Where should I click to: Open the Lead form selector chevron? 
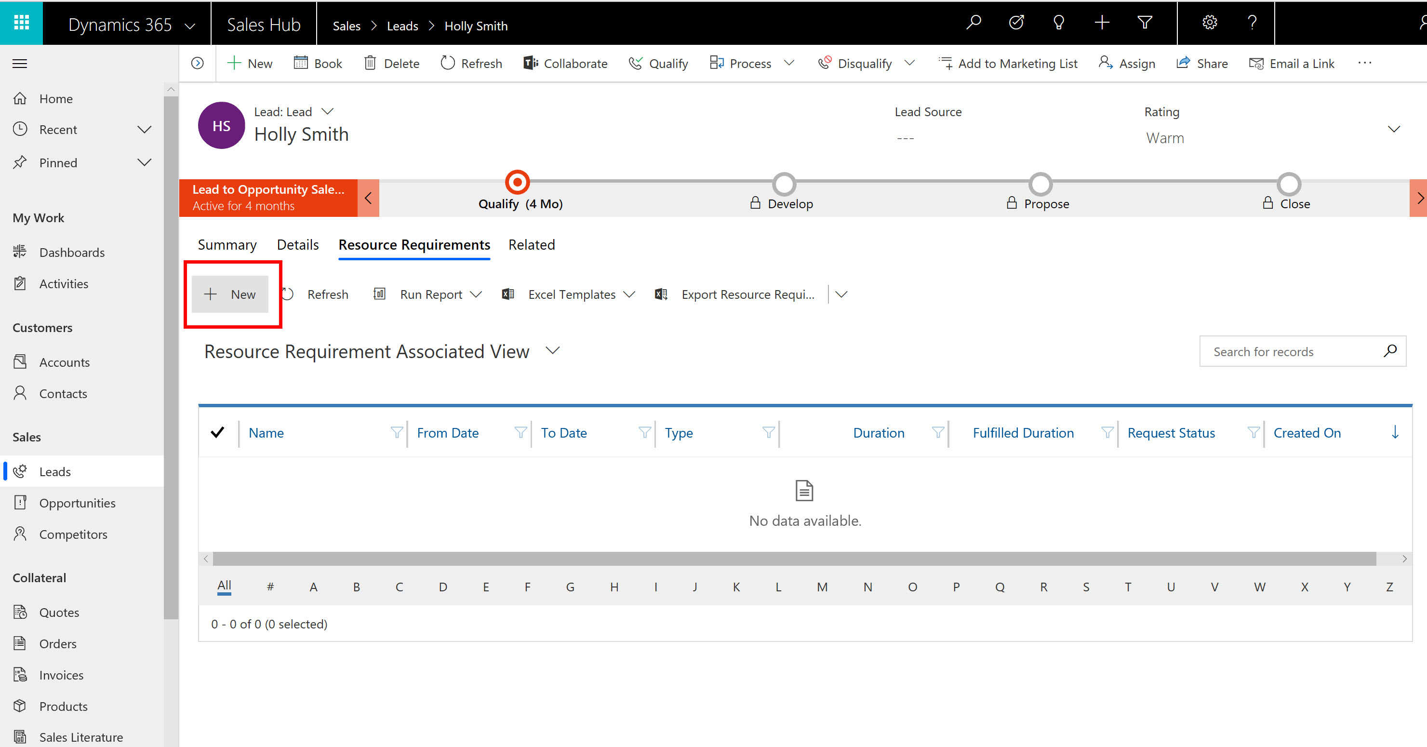(x=327, y=111)
